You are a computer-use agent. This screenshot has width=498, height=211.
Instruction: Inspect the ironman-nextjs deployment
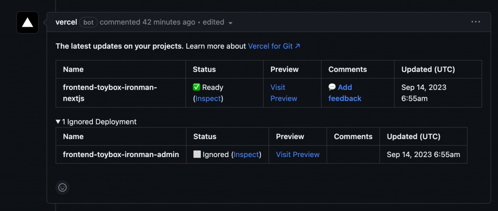coord(208,98)
